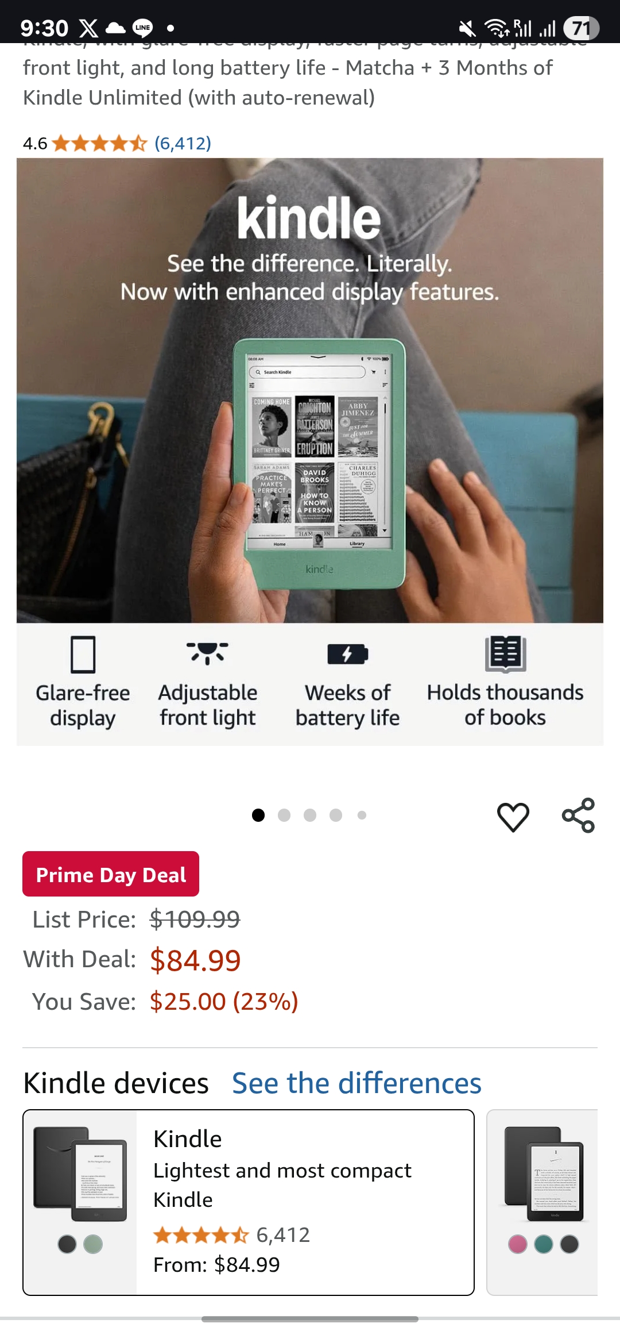620x1331 pixels.
Task: Open the LINE notification icon
Action: click(142, 28)
